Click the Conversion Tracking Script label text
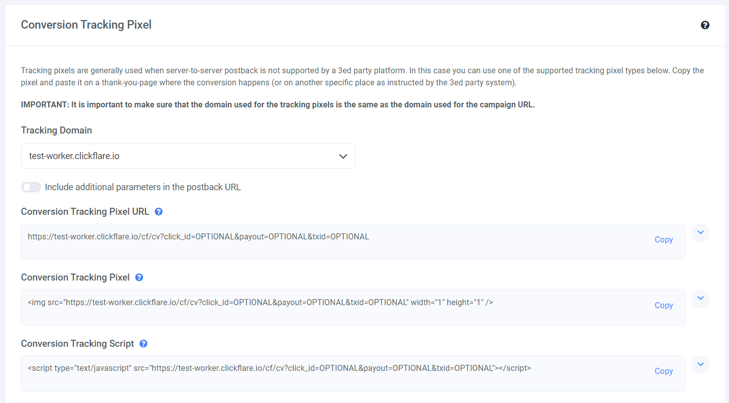This screenshot has width=729, height=403. [x=78, y=344]
